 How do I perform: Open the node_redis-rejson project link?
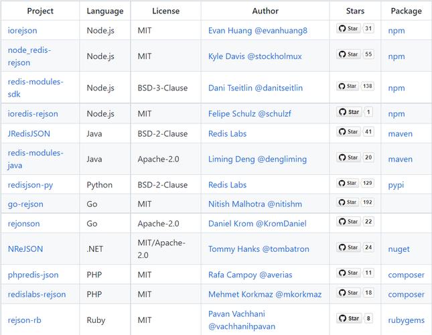pyautogui.click(x=29, y=56)
